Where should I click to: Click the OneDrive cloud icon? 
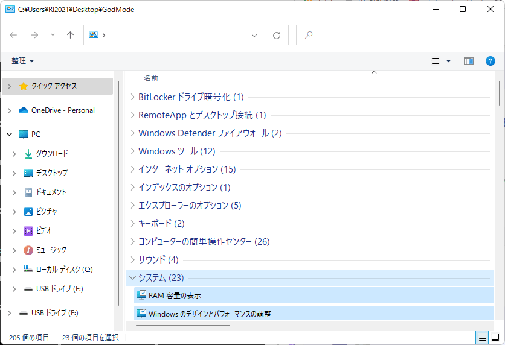click(24, 110)
